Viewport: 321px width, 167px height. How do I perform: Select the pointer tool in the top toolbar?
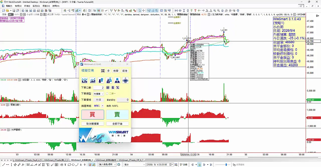140,10
